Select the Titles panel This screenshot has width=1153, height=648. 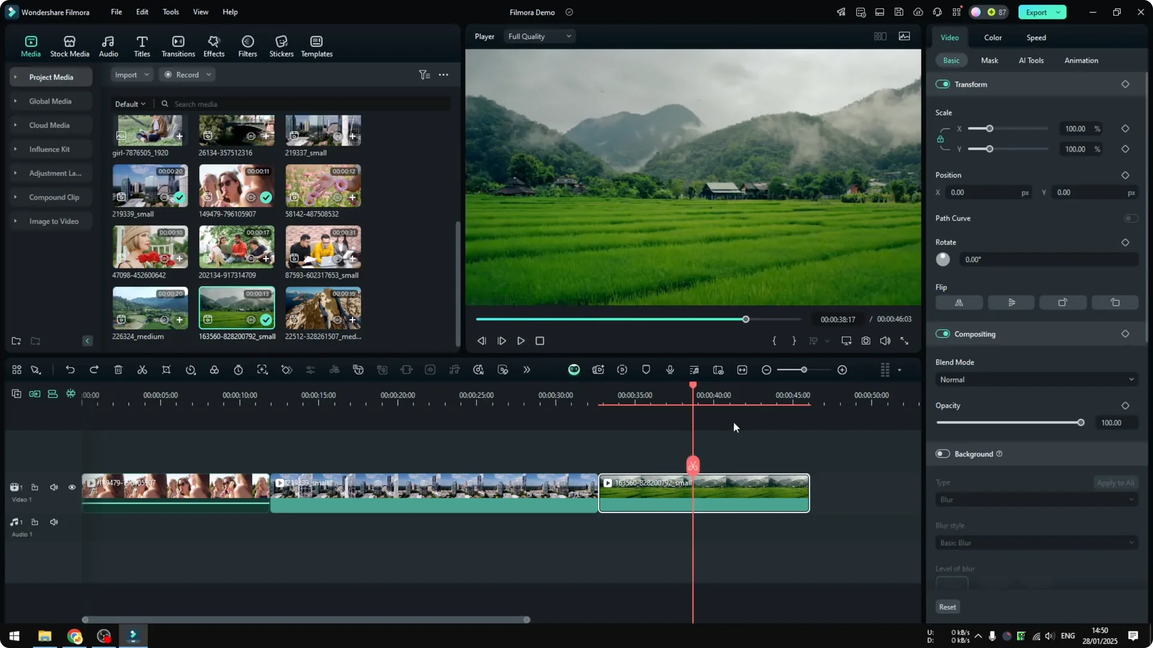click(x=142, y=46)
